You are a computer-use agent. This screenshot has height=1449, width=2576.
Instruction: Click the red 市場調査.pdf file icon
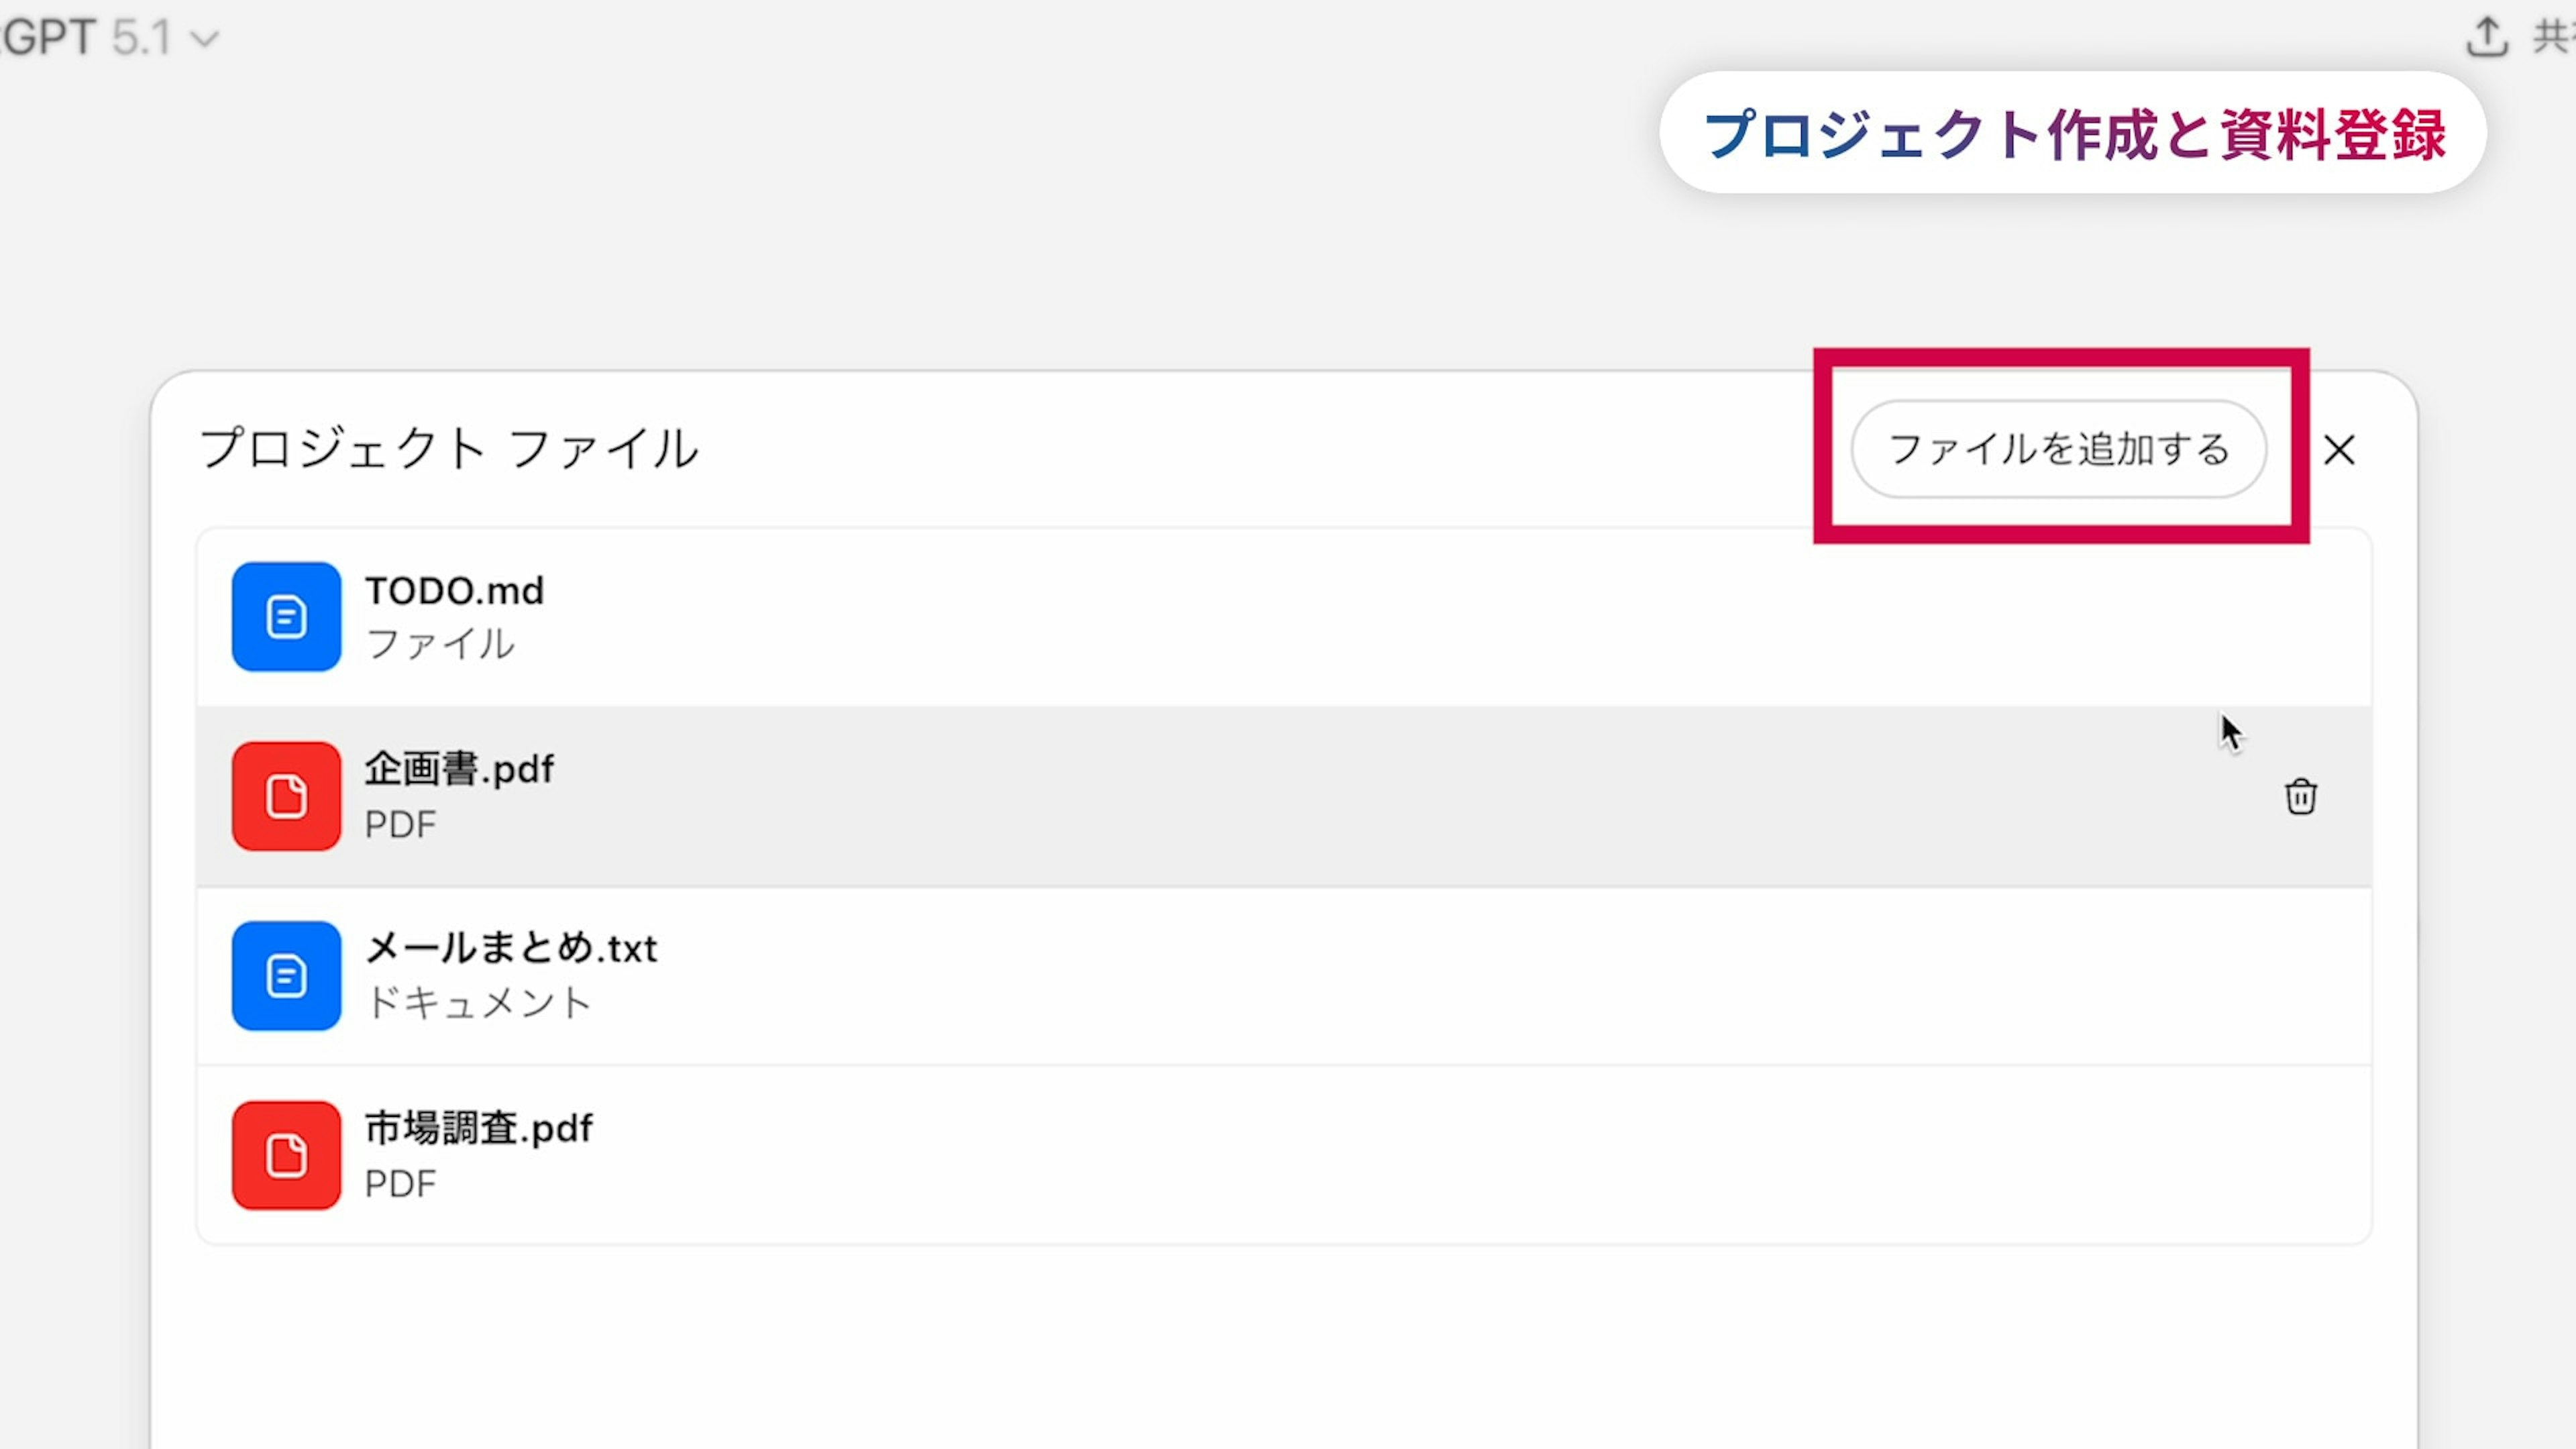tap(286, 1155)
